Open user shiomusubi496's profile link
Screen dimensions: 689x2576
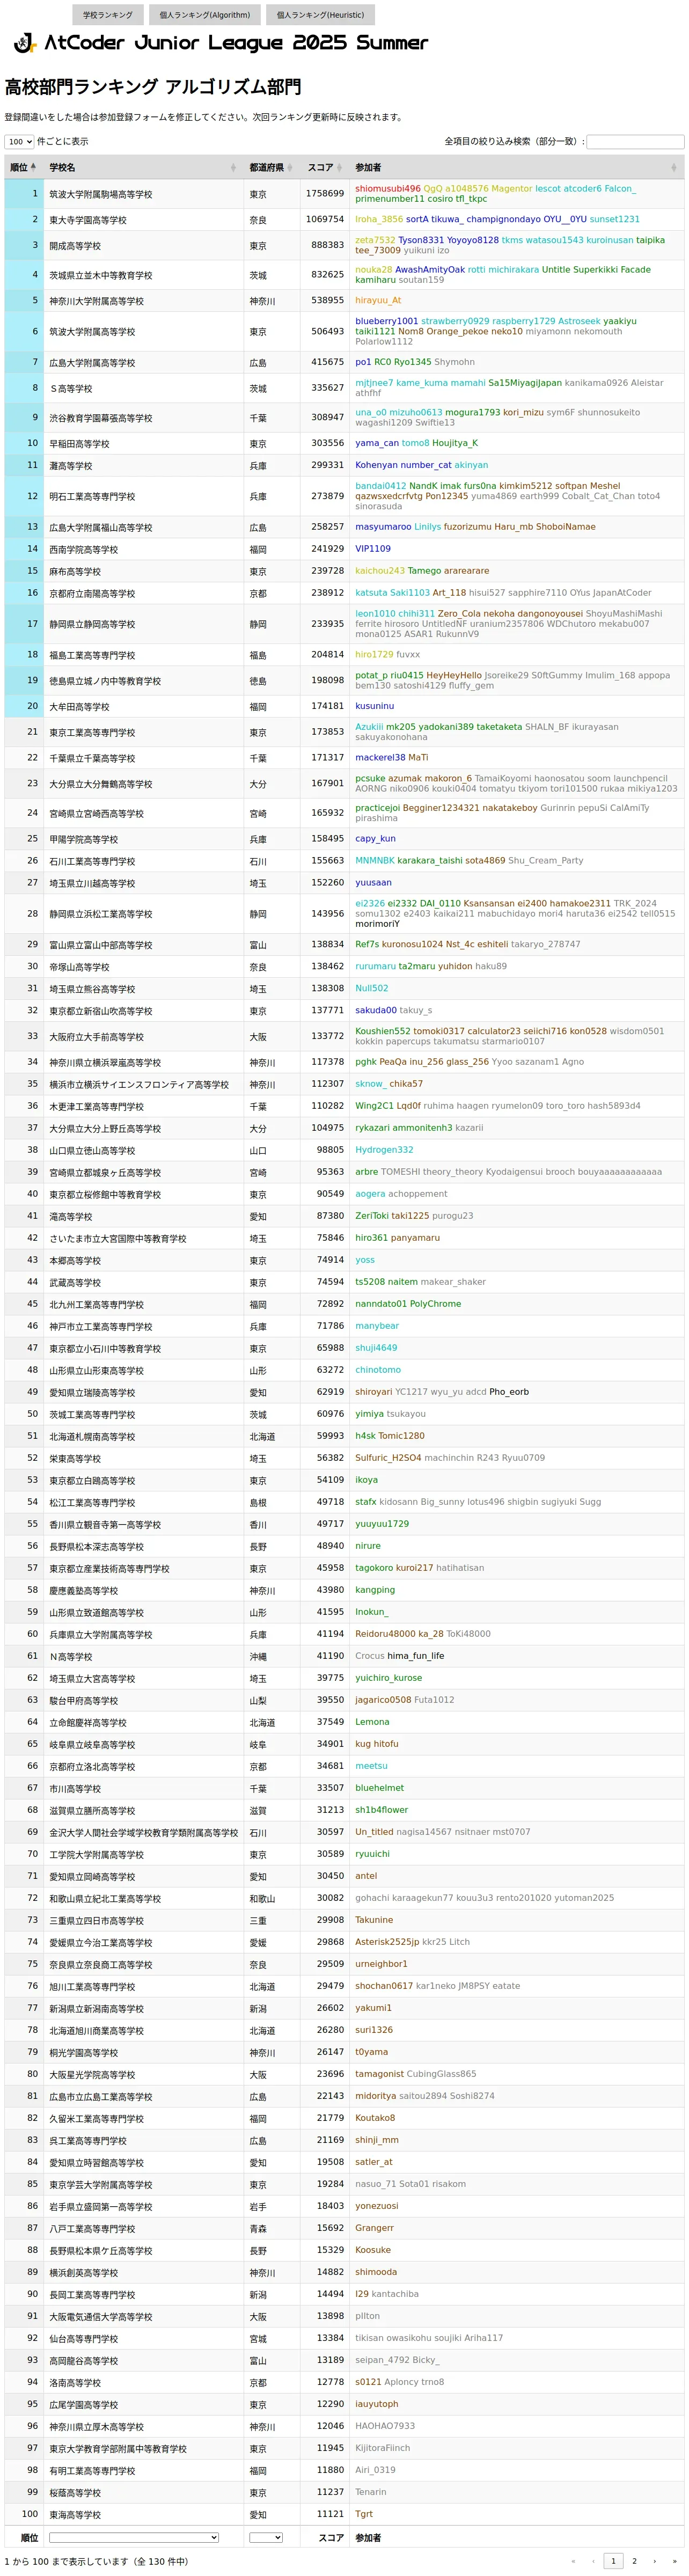tap(388, 188)
